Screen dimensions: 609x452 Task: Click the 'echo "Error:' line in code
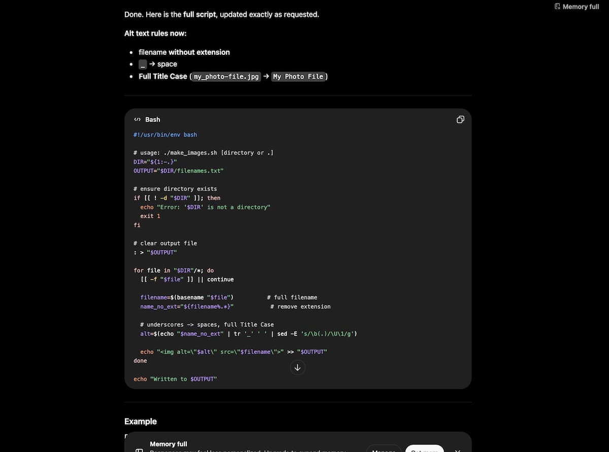pyautogui.click(x=206, y=207)
